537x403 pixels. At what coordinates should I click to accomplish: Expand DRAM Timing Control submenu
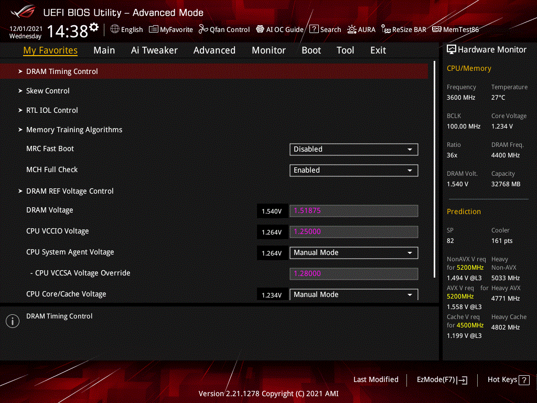(x=214, y=71)
